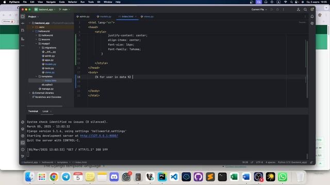Screen dimensions: 330x185
Task: Collapse the helloworld root folder
Action: (x=33, y=31)
